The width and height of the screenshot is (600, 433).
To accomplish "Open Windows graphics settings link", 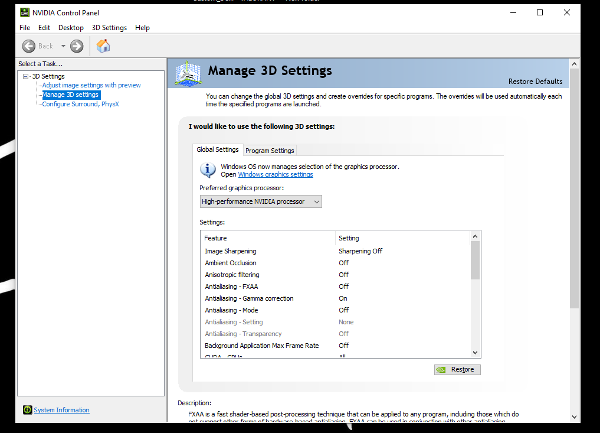I will click(x=276, y=174).
